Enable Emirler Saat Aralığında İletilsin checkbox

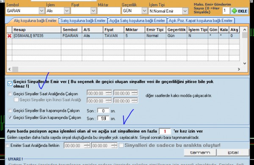7,145
